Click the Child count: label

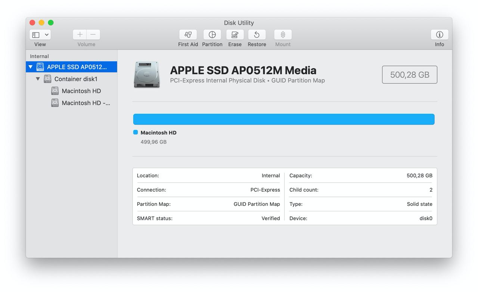coord(304,190)
